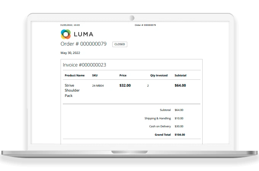Click the Grand Total label
Screen dimensions: 259x171
click(163, 135)
